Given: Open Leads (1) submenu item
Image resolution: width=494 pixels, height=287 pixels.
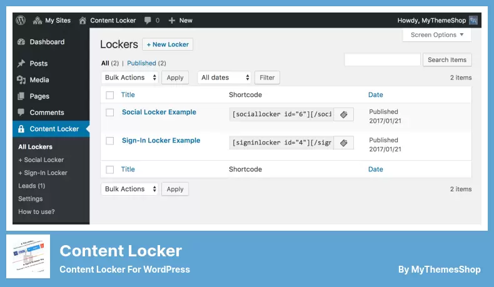Looking at the screenshot, I should pyautogui.click(x=31, y=186).
